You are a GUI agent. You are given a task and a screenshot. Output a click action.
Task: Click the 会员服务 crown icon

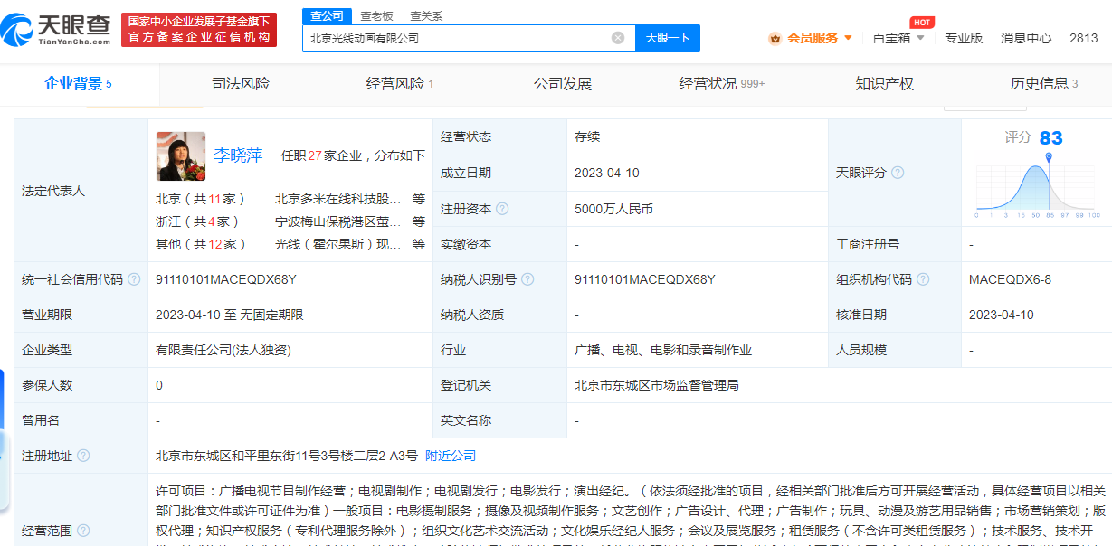point(775,38)
